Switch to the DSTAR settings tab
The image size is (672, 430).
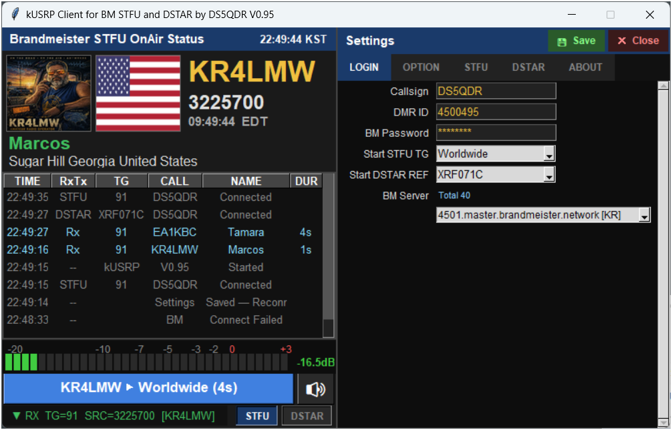[528, 67]
